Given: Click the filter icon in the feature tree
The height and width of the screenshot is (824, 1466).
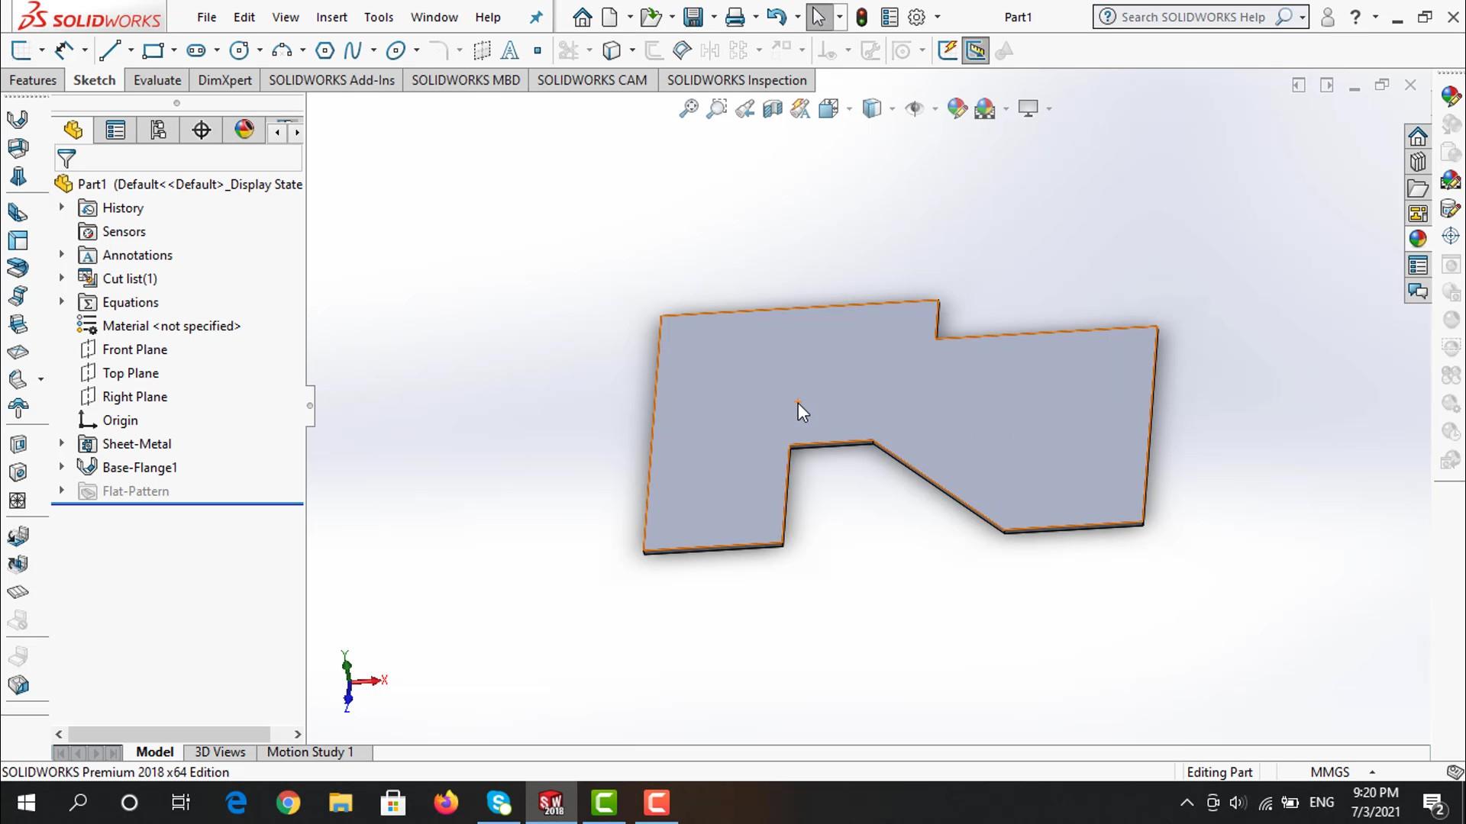Looking at the screenshot, I should tap(67, 159).
